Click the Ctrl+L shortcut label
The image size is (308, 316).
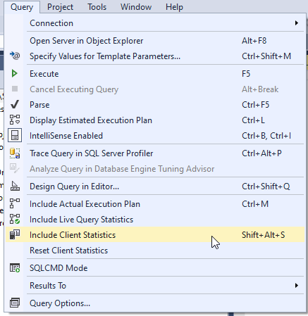click(x=253, y=120)
